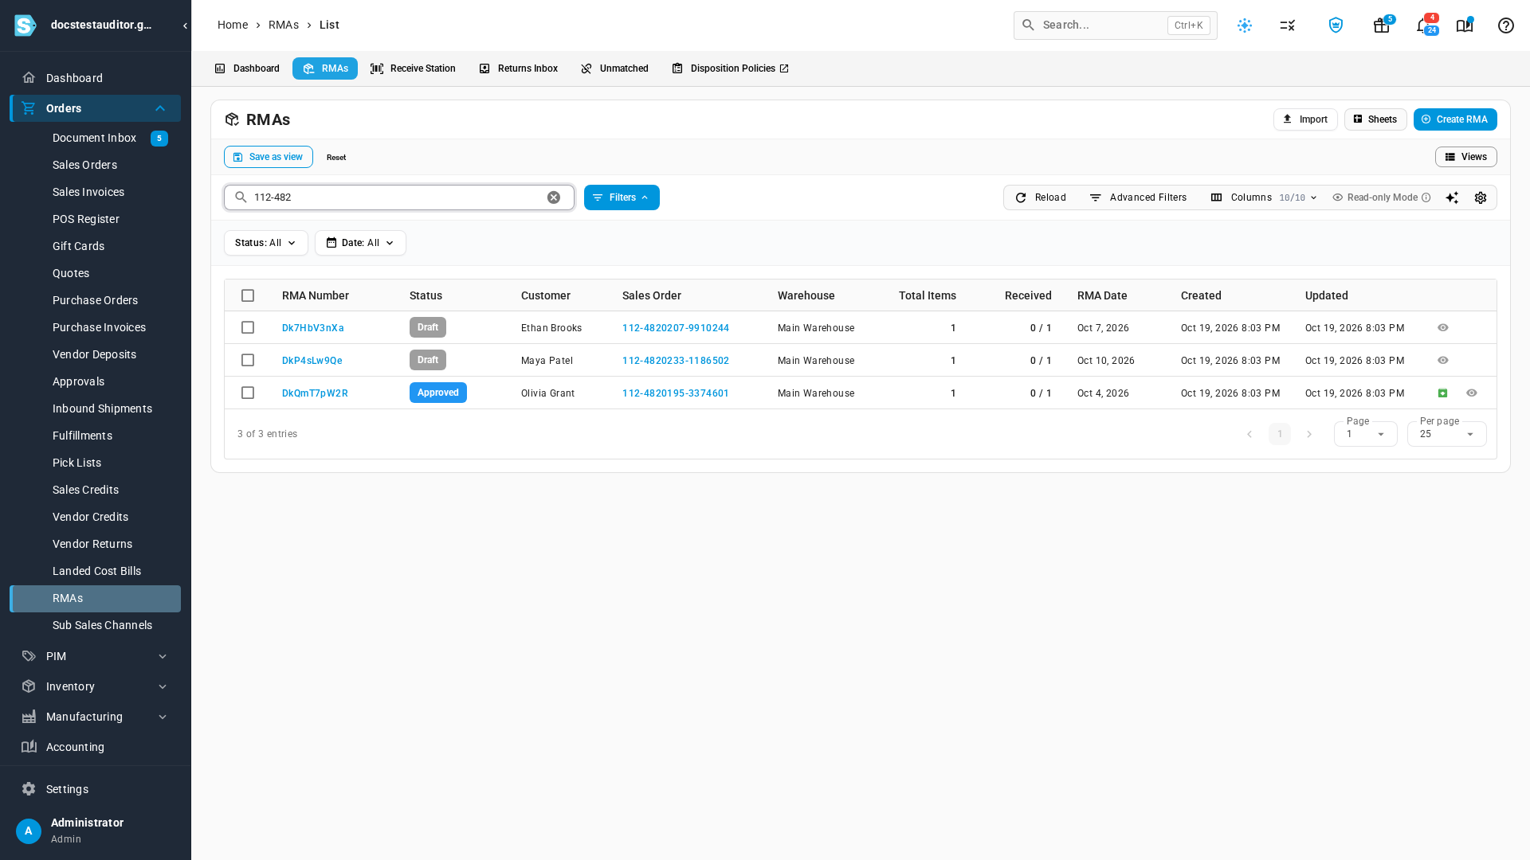Clear the RMA search field
1530x860 pixels.
click(554, 197)
